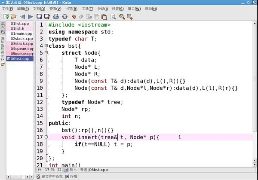The width and height of the screenshot is (258, 180).
Task: Click the save status icon in the status bar
Action: (65, 170)
